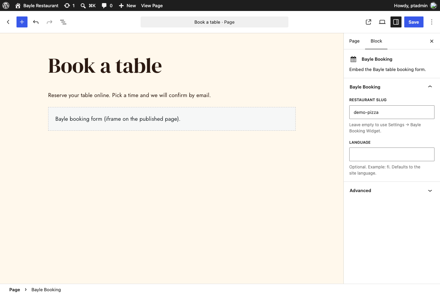The width and height of the screenshot is (440, 295).
Task: Click the 'Embed the Bayle table booking form.' description
Action: [x=387, y=69]
